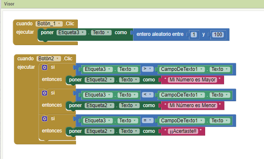Open Texto property dropdown in Botón_1 poner block
264x159 pixels.
pyautogui.click(x=101, y=32)
